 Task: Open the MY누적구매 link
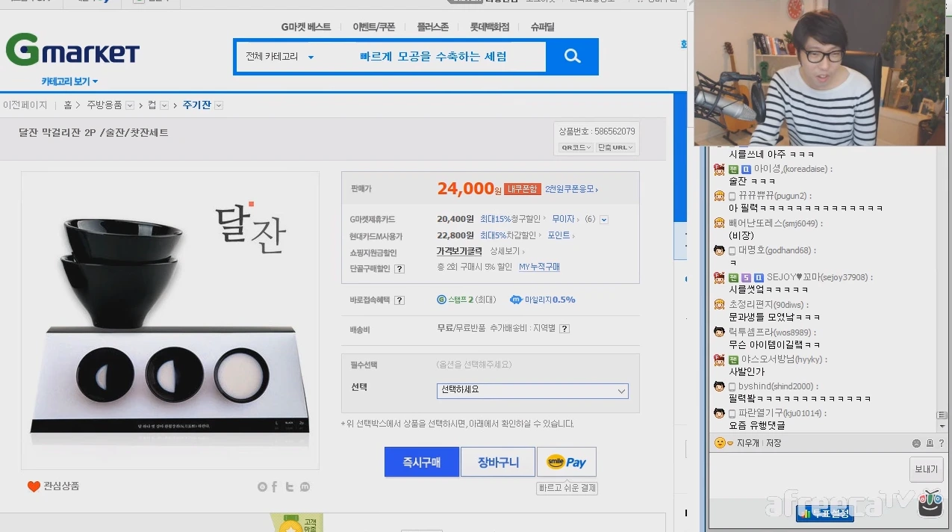[540, 267]
